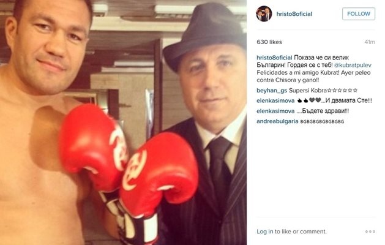Click the posted photo of two men
The image size is (385, 245).
coord(123,123)
